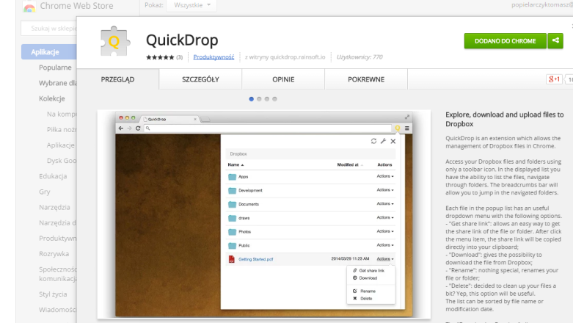Click the Google +1 button
This screenshot has width=573, height=323.
coord(554,79)
